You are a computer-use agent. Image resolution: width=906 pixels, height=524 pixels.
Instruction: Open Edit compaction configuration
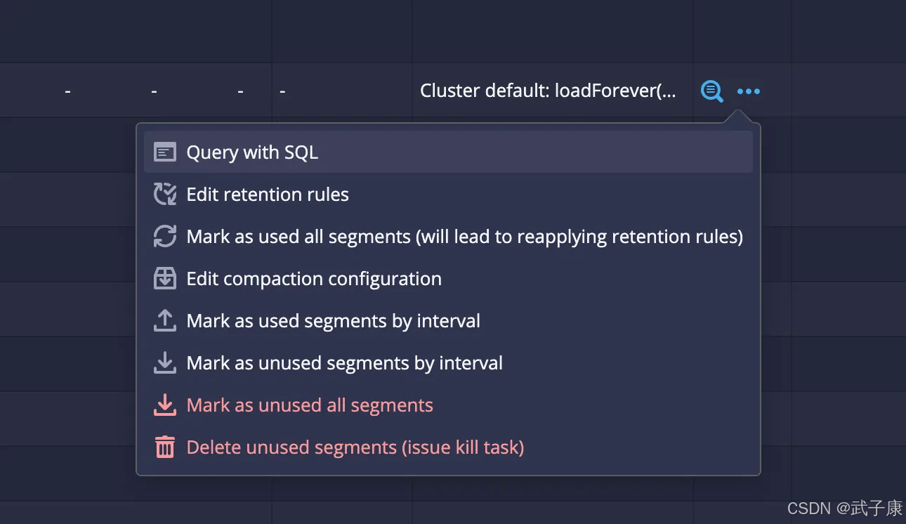[314, 279]
